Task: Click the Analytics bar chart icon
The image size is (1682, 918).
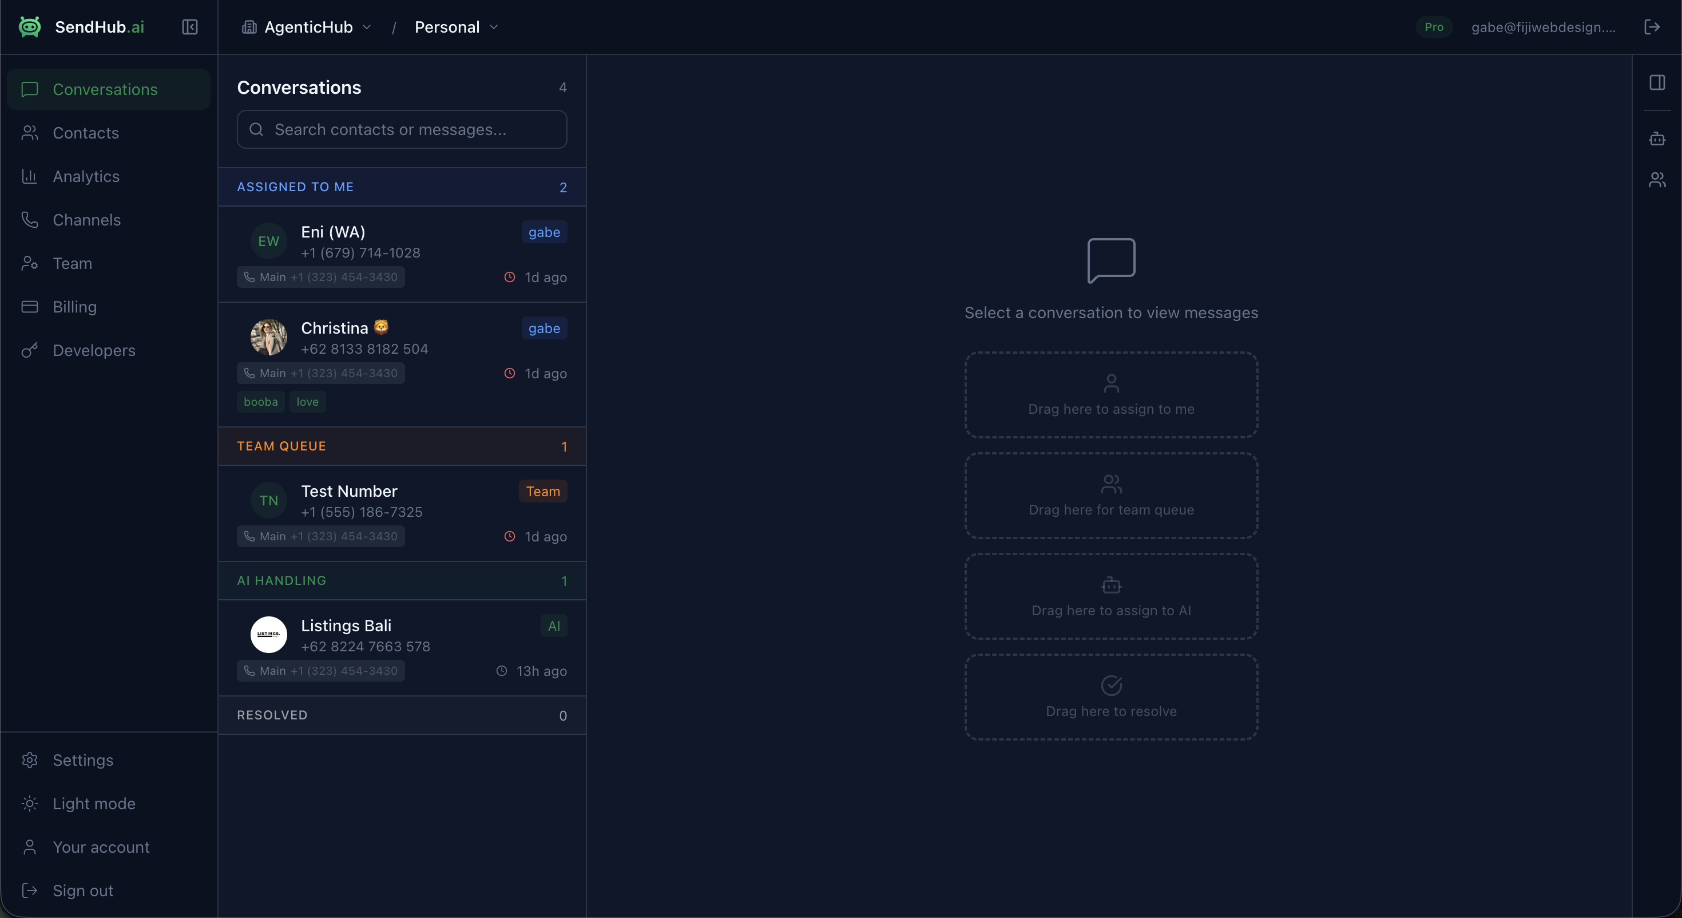Action: (29, 176)
